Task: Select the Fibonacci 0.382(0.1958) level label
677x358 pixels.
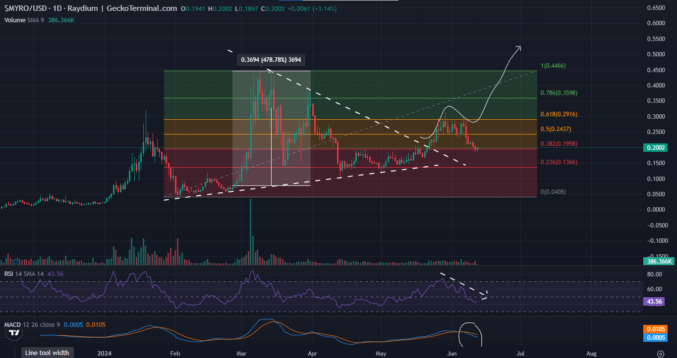Action: point(559,143)
